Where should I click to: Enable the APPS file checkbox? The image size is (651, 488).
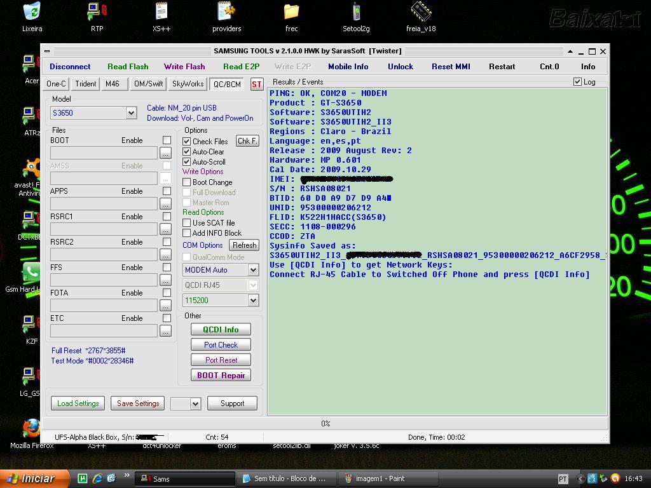coord(167,191)
